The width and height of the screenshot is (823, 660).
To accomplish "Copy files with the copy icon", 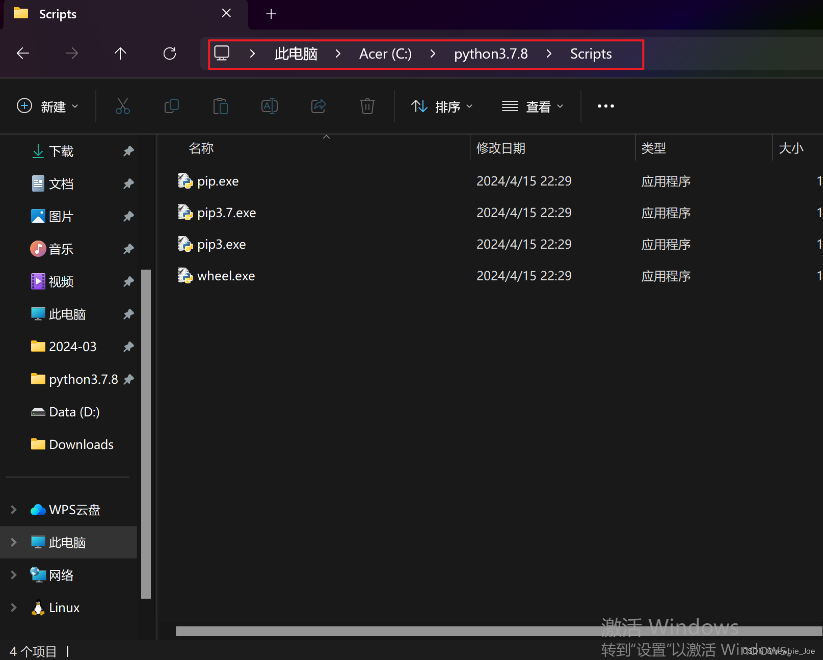I will click(172, 106).
